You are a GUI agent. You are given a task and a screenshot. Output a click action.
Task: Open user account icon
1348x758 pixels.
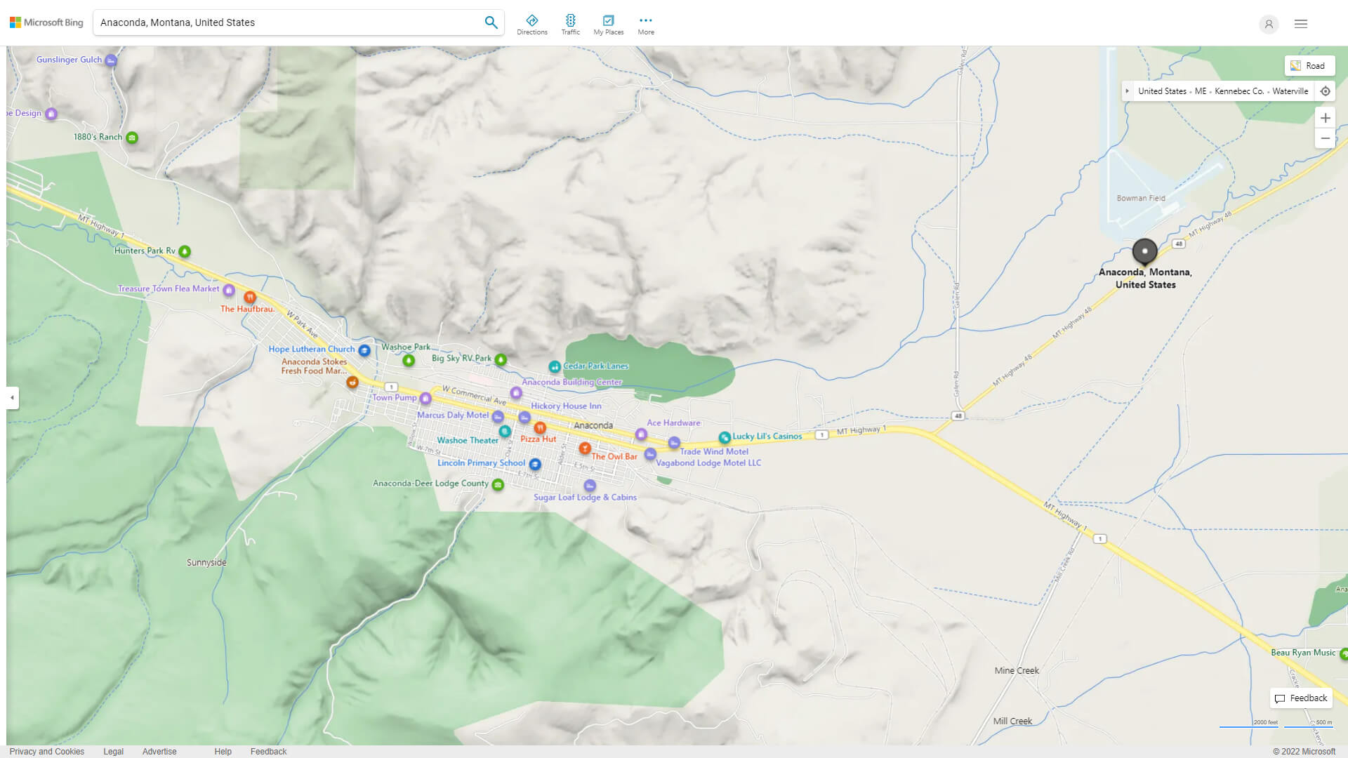tap(1269, 24)
